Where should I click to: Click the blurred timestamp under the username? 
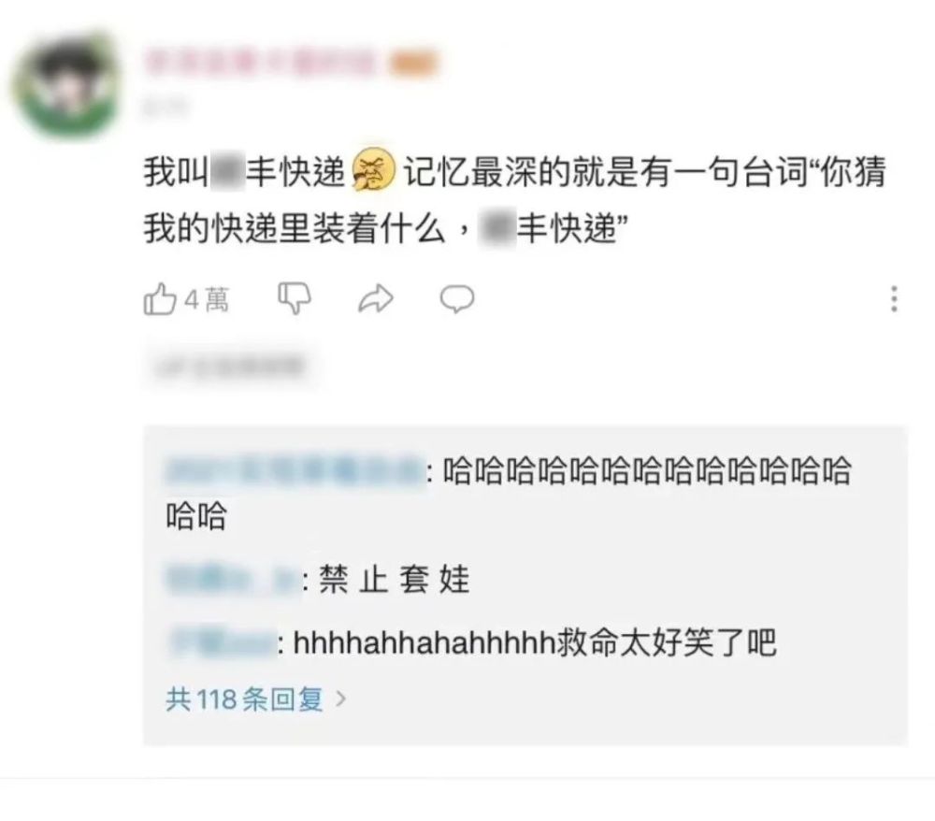point(165,108)
